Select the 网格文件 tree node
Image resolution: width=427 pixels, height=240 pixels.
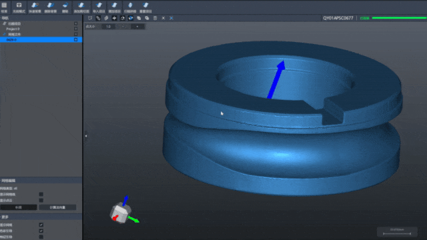click(14, 34)
